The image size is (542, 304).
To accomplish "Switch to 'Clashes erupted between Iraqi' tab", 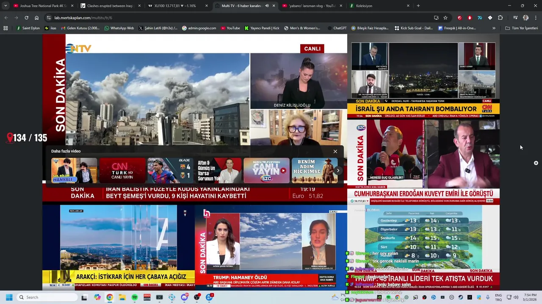I will pos(110,6).
